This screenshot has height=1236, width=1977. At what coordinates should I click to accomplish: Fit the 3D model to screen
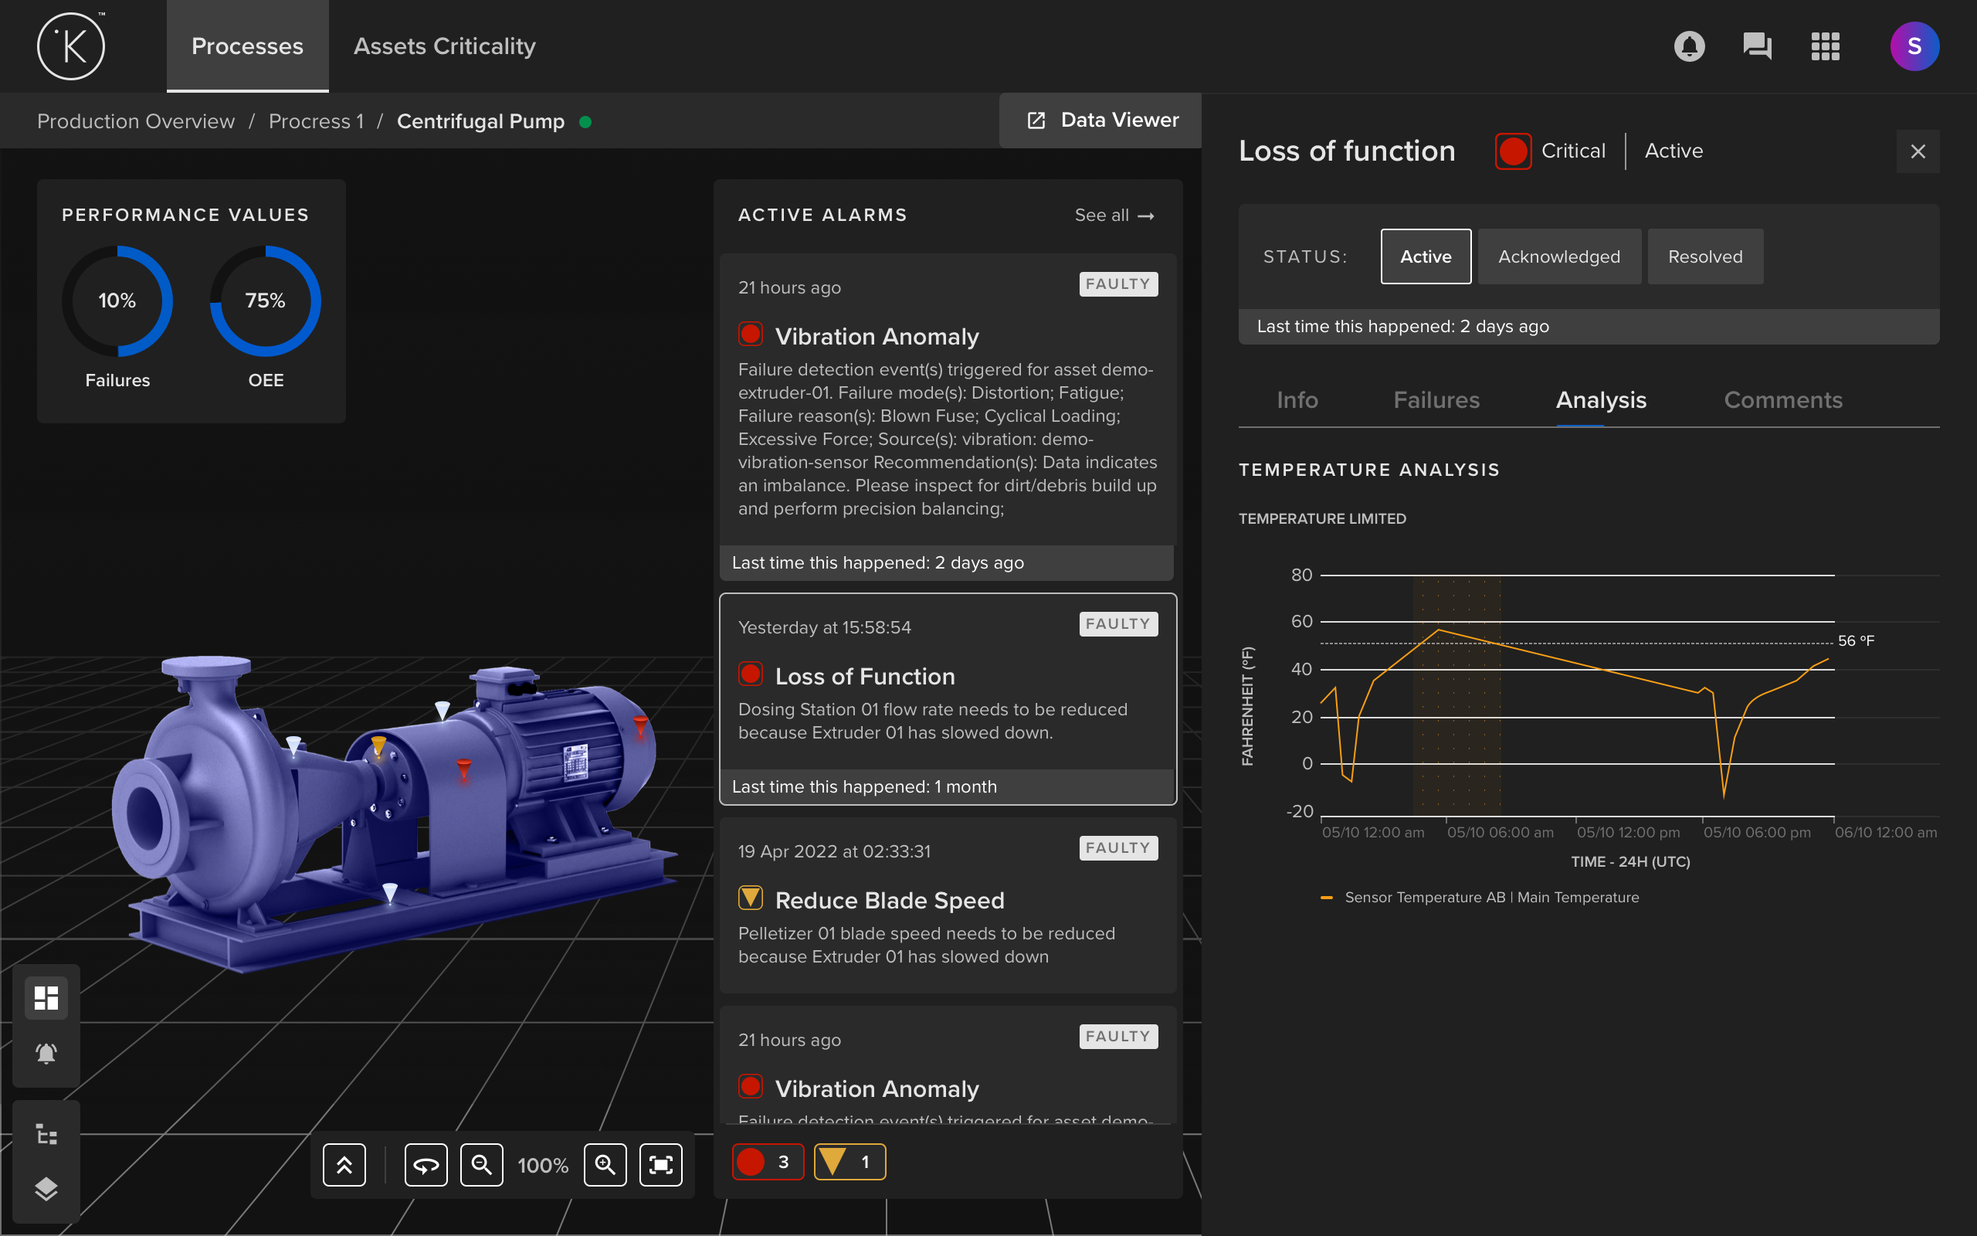coord(660,1164)
